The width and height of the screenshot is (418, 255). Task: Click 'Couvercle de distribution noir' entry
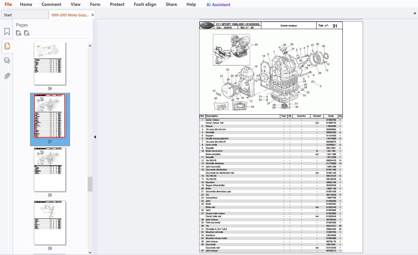[220, 173]
